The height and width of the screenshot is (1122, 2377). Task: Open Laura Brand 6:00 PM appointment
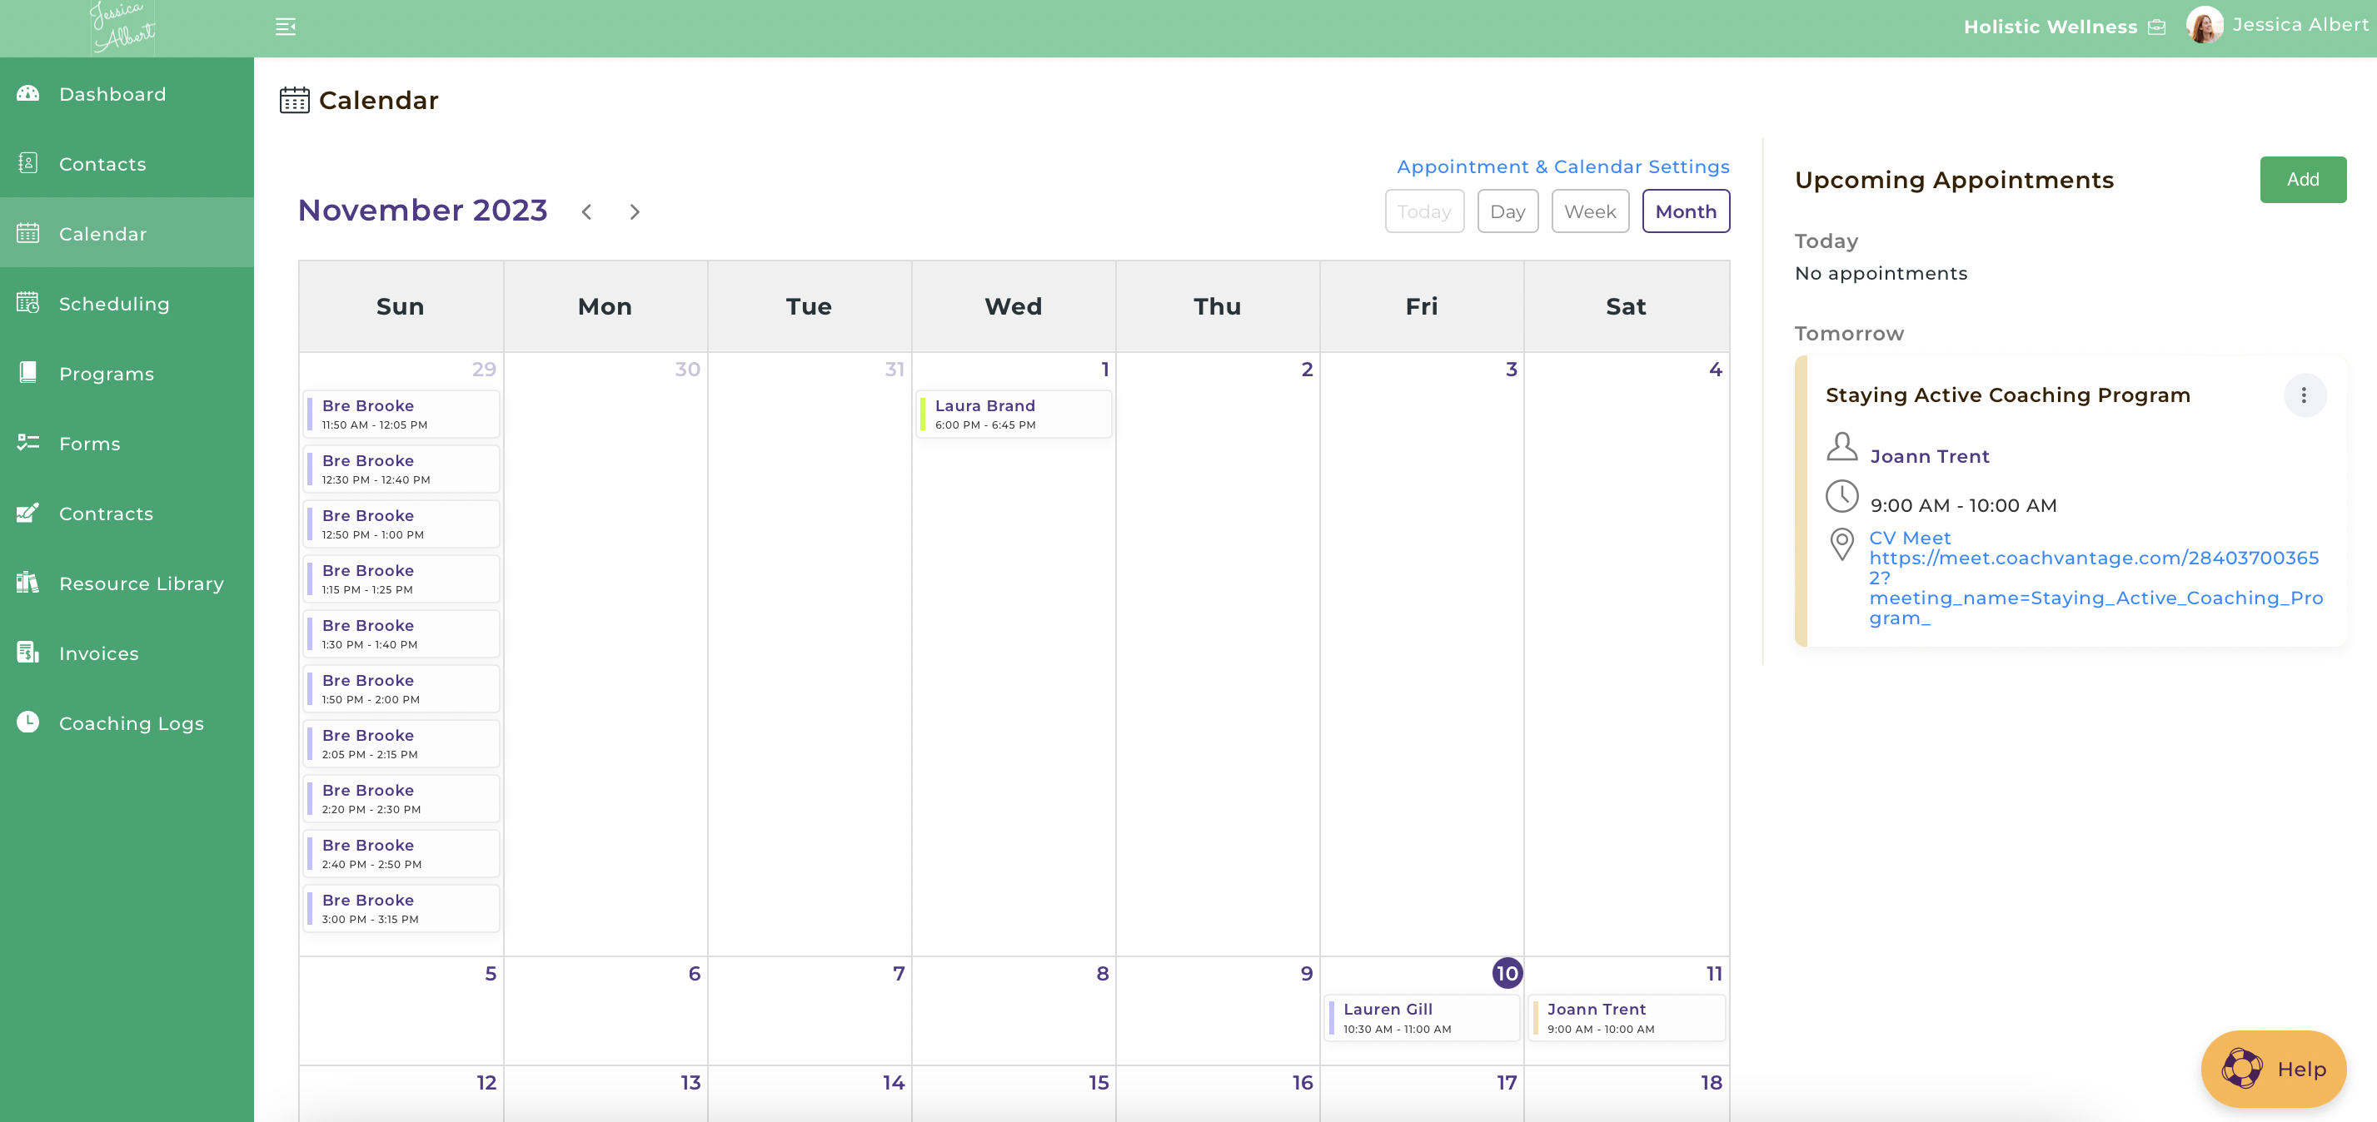point(1013,414)
